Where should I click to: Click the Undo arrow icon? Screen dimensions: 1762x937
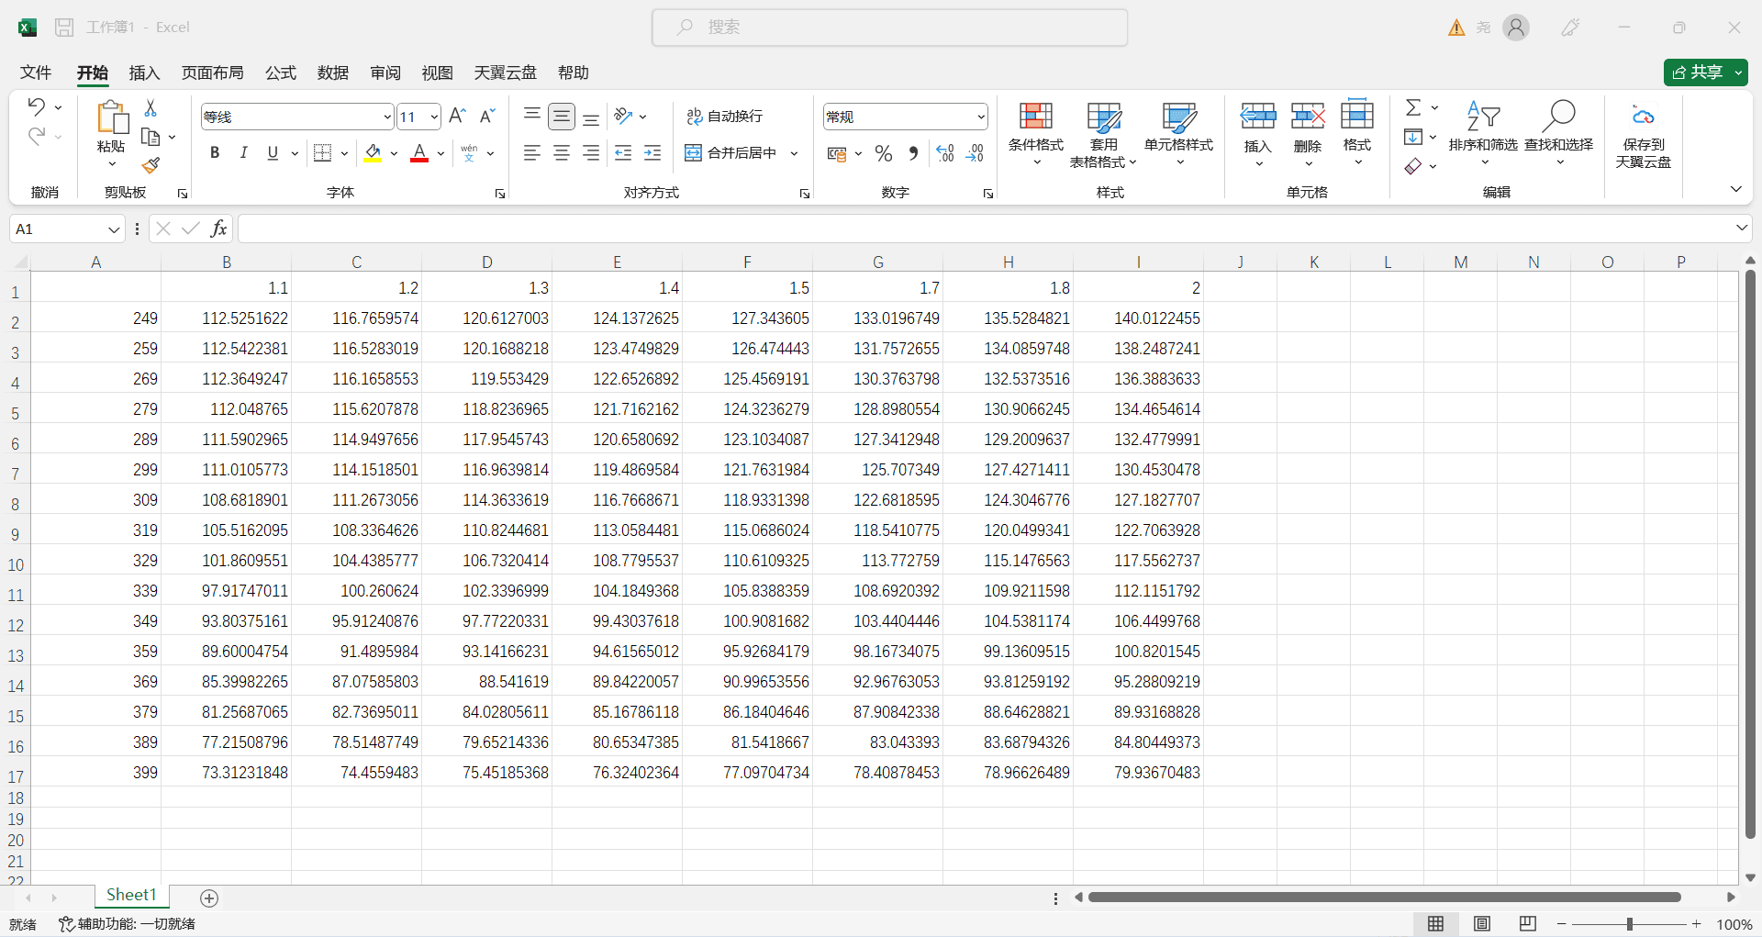36,106
